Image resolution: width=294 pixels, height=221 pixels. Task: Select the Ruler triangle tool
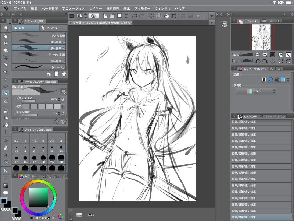click(x=6, y=171)
